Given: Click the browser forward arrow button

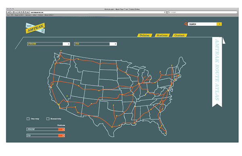Looking at the screenshot, I should [x=12, y=12].
